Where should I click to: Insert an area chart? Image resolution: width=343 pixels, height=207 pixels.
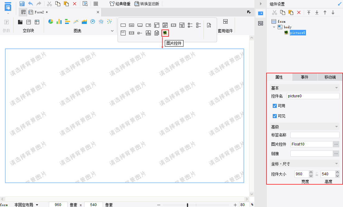click(x=84, y=21)
